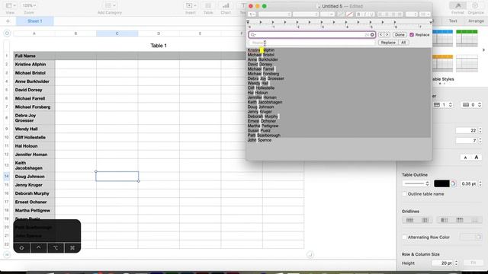Click the Format brush icon in Numbers
Image resolution: width=488 pixels, height=274 pixels.
pos(457,5)
